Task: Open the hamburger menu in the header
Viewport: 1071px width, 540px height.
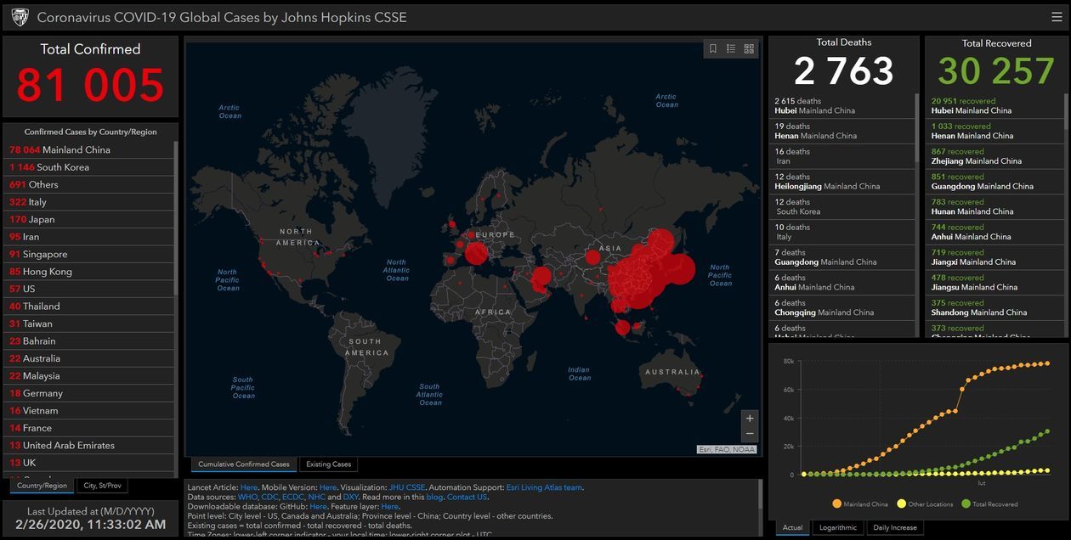Action: [x=1057, y=17]
